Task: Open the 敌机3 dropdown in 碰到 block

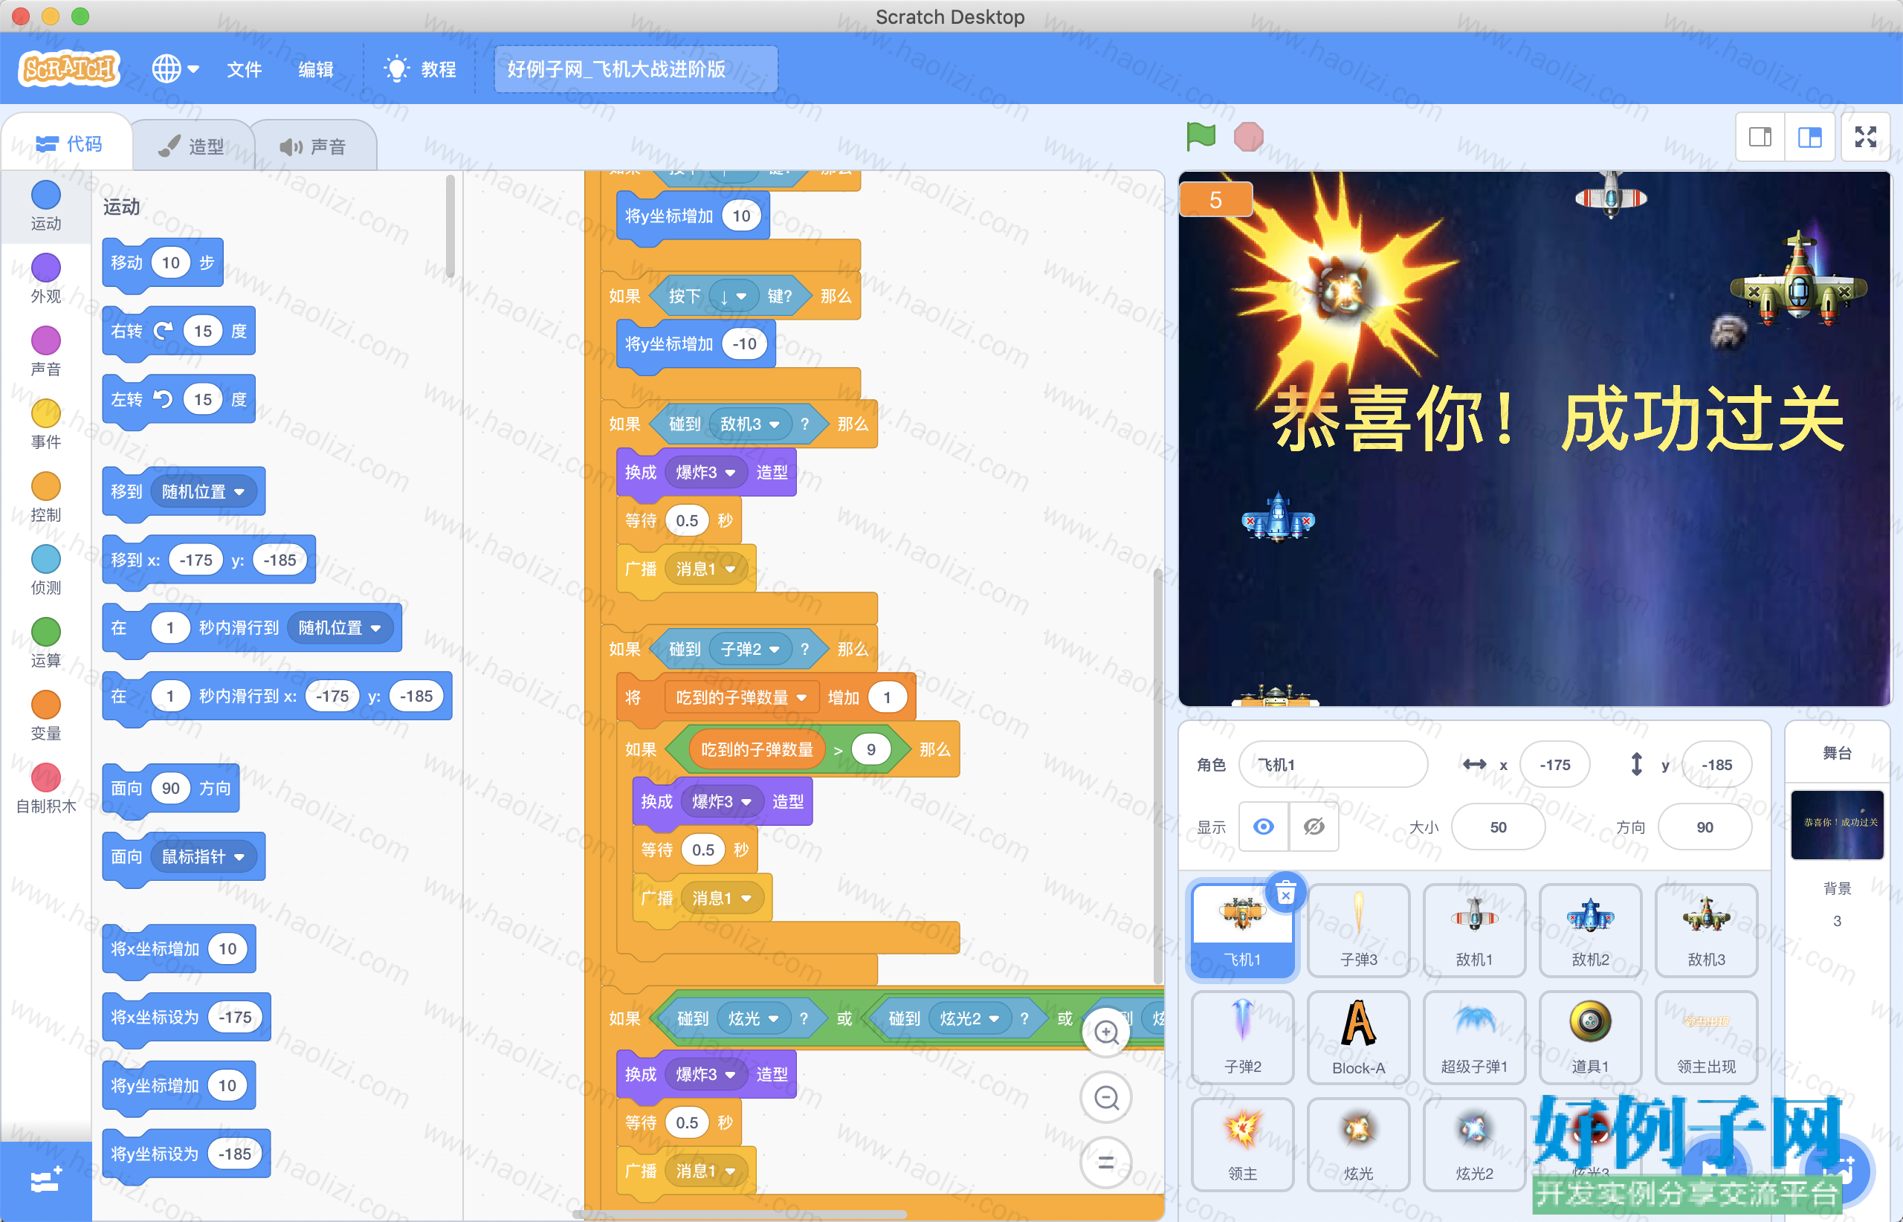Action: pos(749,424)
